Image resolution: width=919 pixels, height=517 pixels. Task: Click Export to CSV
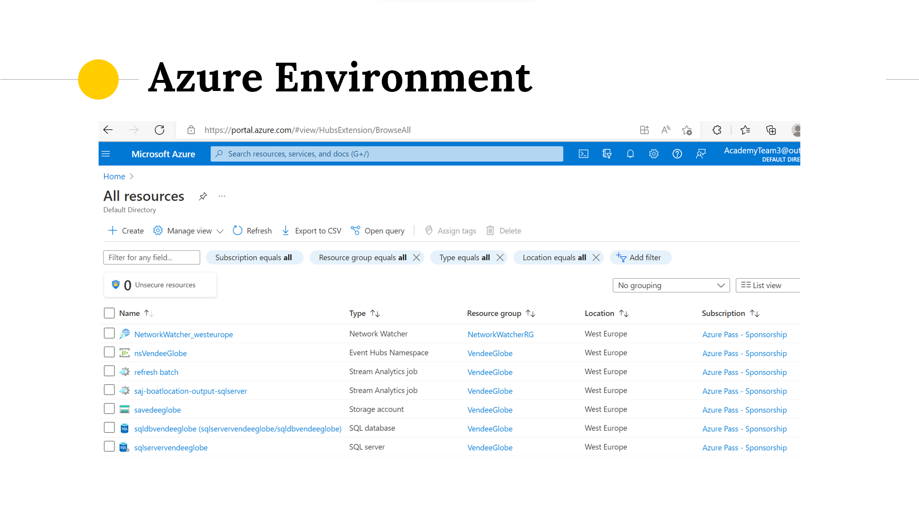coord(311,231)
